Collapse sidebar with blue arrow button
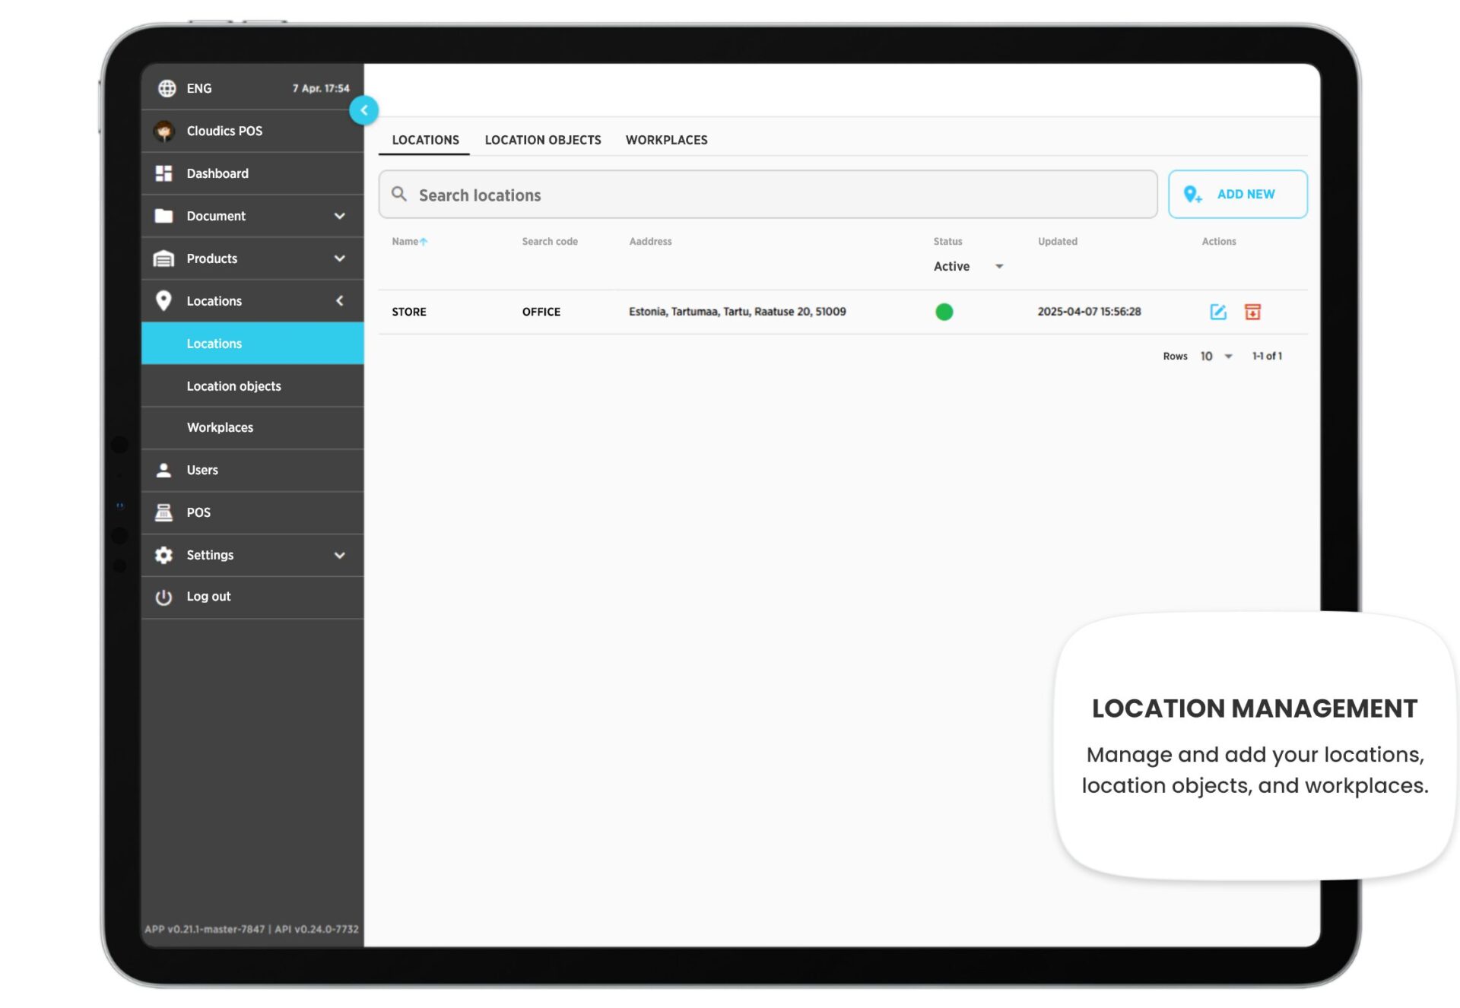This screenshot has width=1460, height=1008. [363, 110]
